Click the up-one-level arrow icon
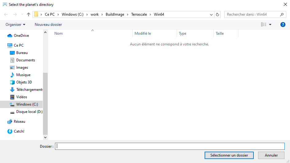Image resolution: width=290 pixels, height=163 pixels. (29, 14)
